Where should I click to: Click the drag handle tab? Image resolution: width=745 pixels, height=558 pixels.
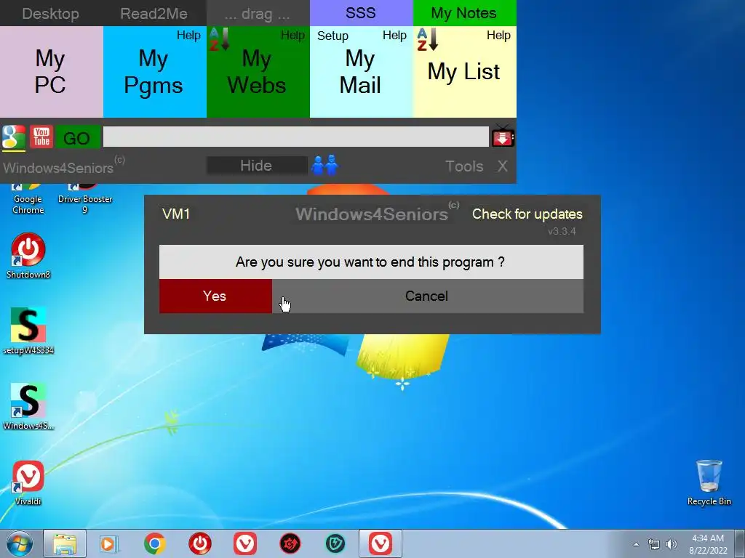click(258, 13)
